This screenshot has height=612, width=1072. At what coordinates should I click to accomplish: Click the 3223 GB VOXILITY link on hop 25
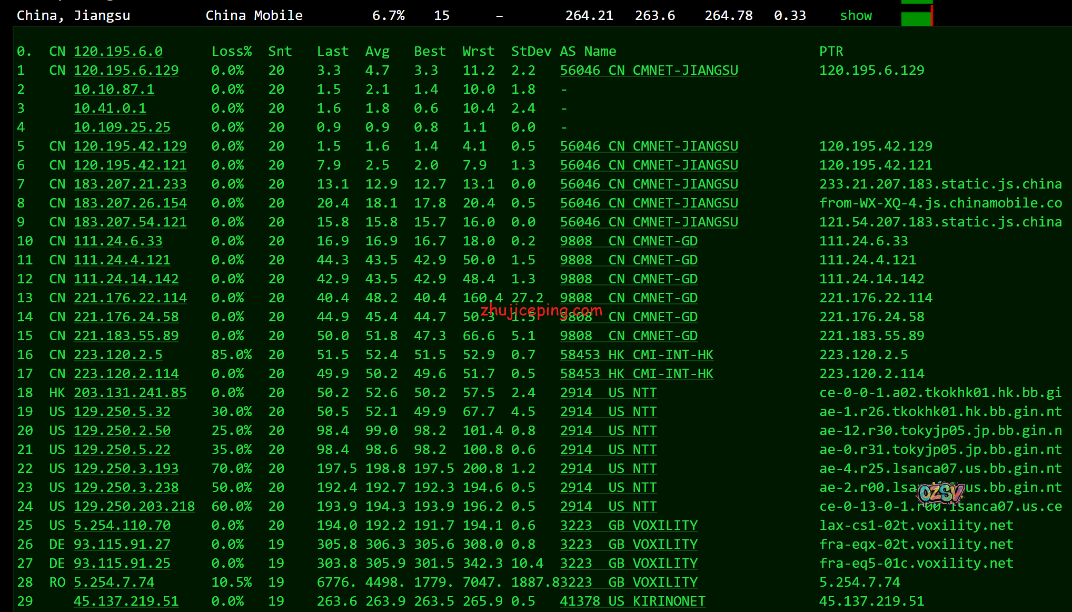(628, 526)
